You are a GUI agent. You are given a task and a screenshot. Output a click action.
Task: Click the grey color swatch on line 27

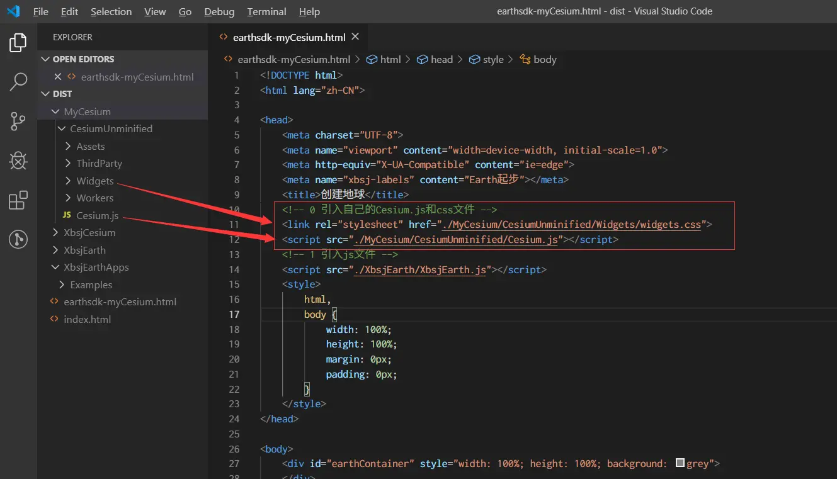[680, 463]
